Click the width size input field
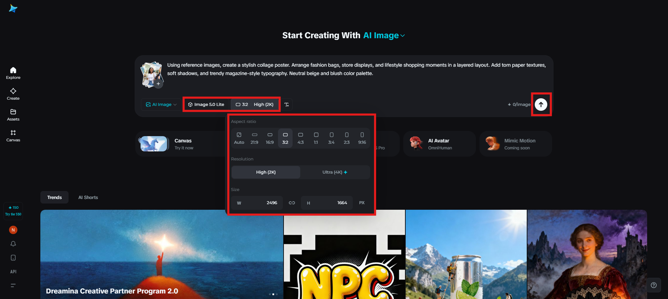 257,203
